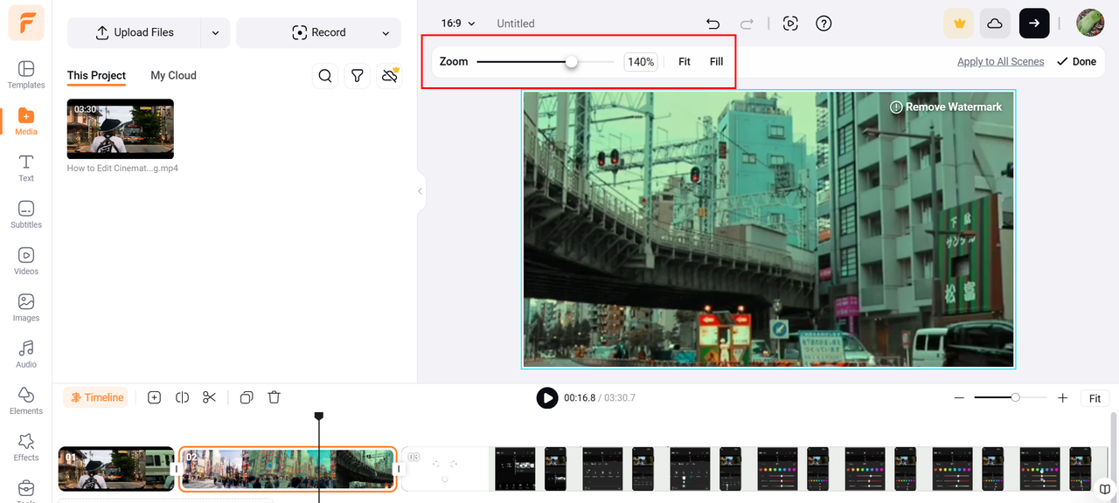
Task: Click the timeline Fit button
Action: [x=1095, y=398]
